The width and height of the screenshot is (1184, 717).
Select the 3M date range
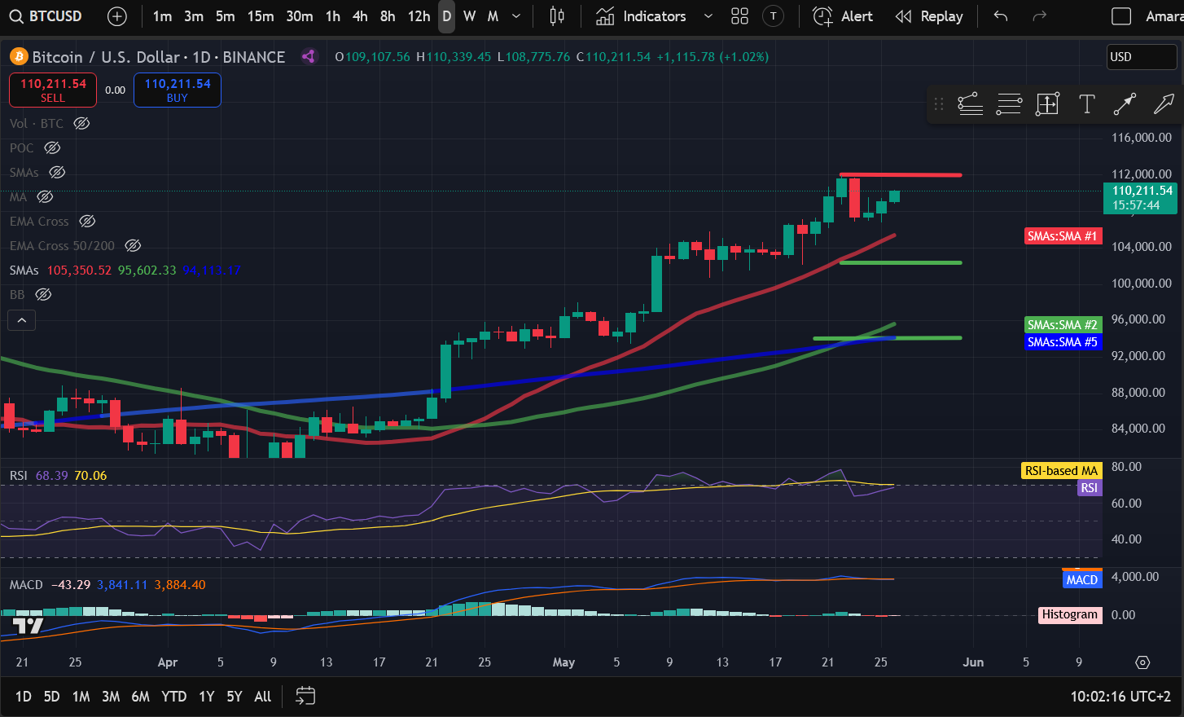111,697
